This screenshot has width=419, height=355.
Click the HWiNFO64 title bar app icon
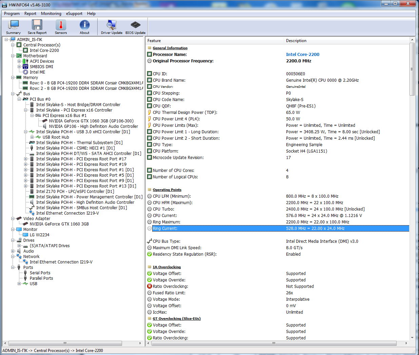tap(5, 5)
